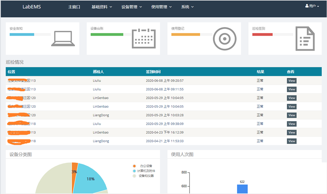
Task: Expand the 使用管理 dropdown menu
Action: coord(161,7)
